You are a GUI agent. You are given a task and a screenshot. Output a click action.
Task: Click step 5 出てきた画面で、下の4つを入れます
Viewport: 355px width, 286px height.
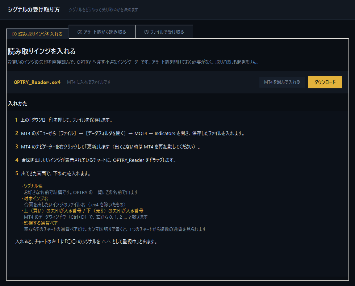coord(53,173)
